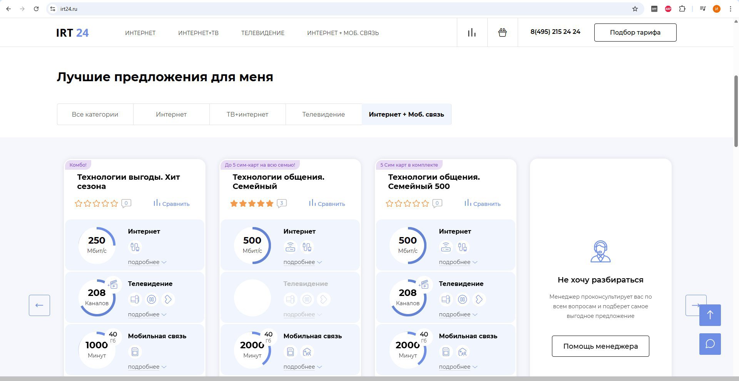Switch to the ТВ+интернет category tab

(x=247, y=114)
